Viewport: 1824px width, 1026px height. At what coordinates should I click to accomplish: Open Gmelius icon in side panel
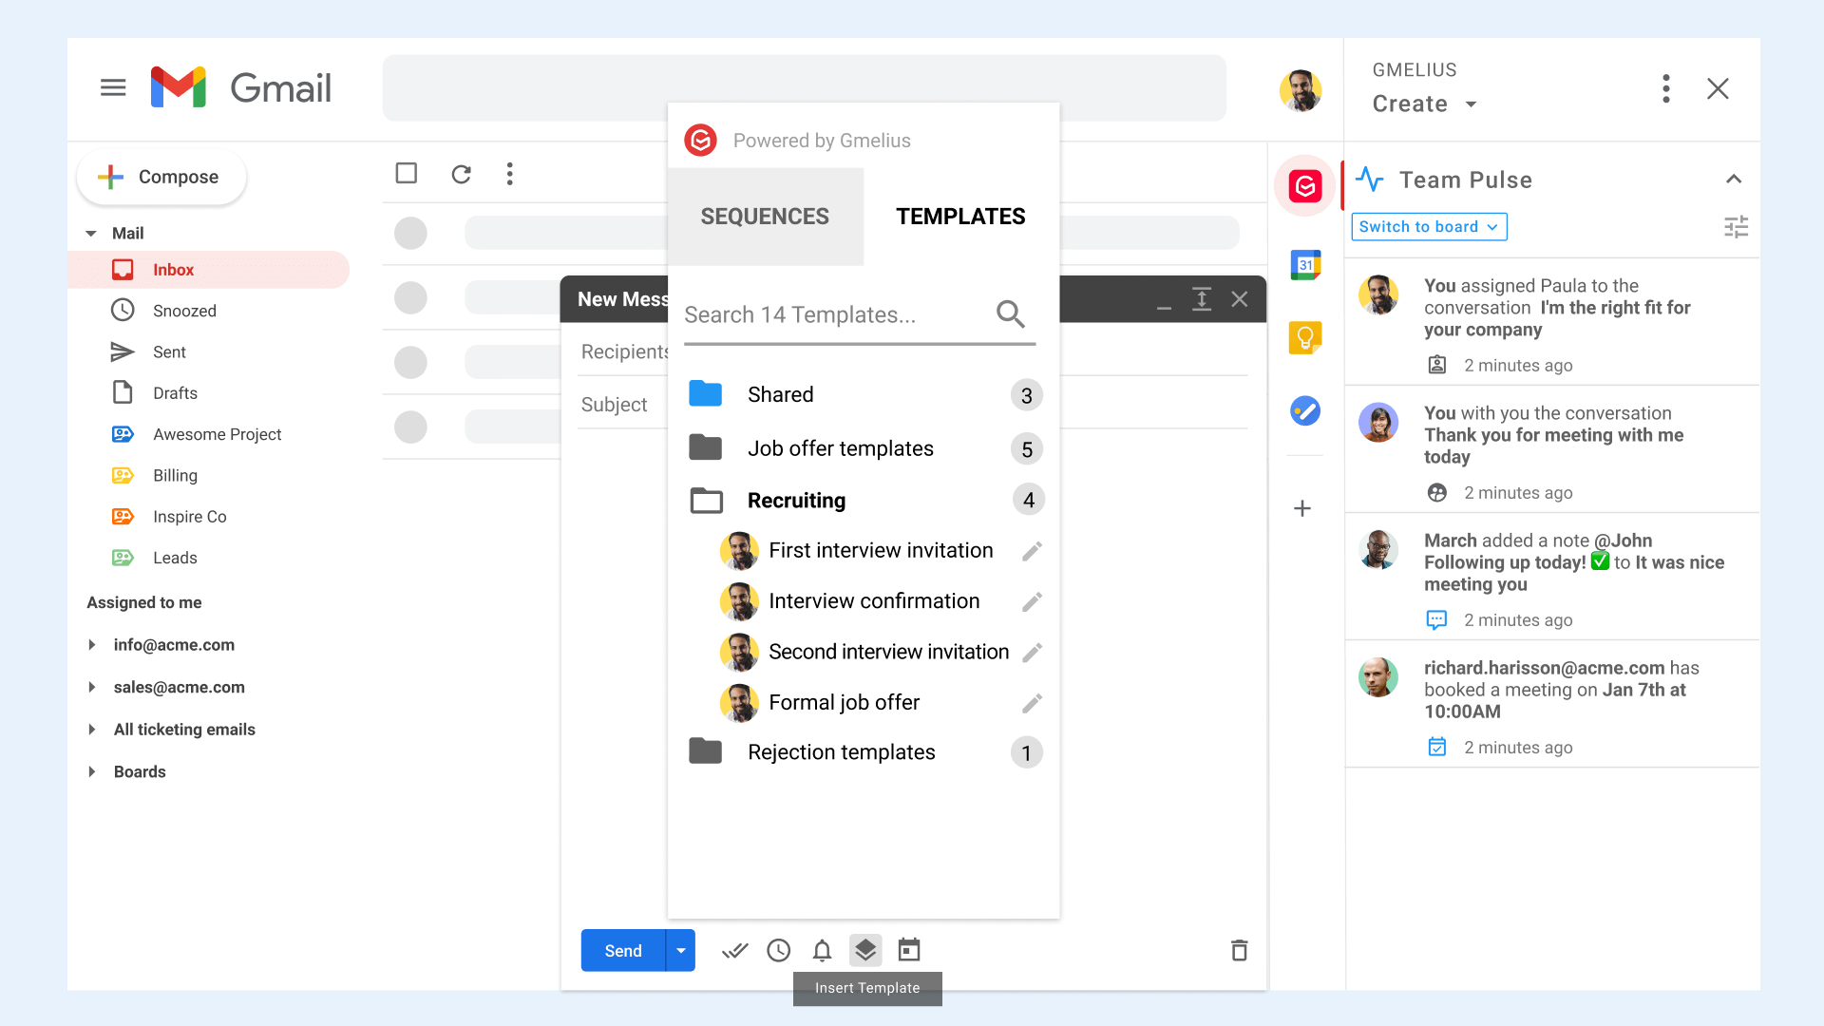click(x=1305, y=186)
